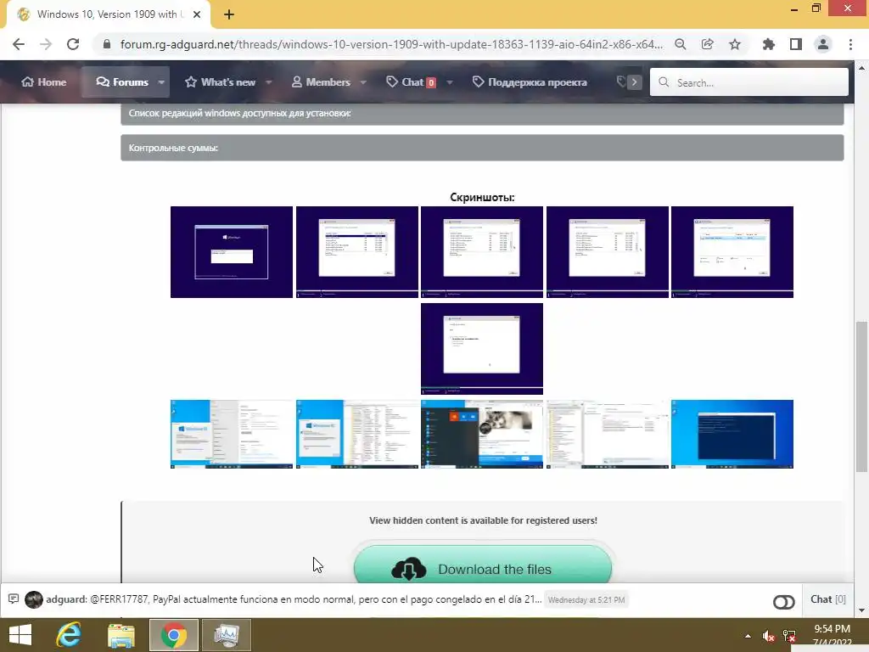This screenshot has height=652, width=869.
Task: Click Download the files button
Action: tap(483, 565)
